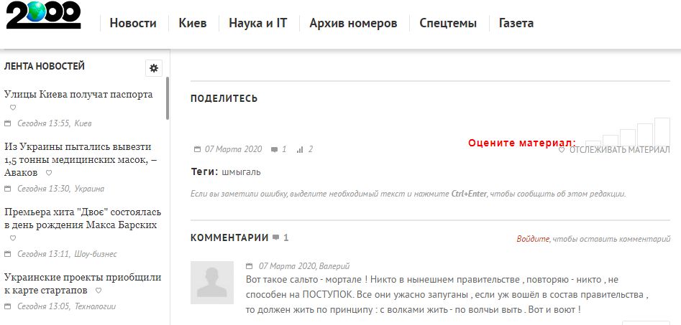Image resolution: width=681 pixels, height=325 pixels.
Task: Toggle heart for 'Украинские проекты' startup news
Action: 98,291
